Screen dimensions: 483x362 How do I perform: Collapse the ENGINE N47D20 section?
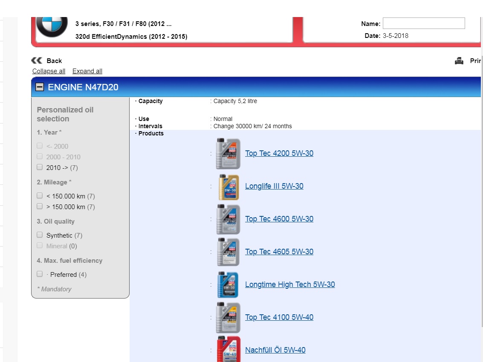point(40,87)
